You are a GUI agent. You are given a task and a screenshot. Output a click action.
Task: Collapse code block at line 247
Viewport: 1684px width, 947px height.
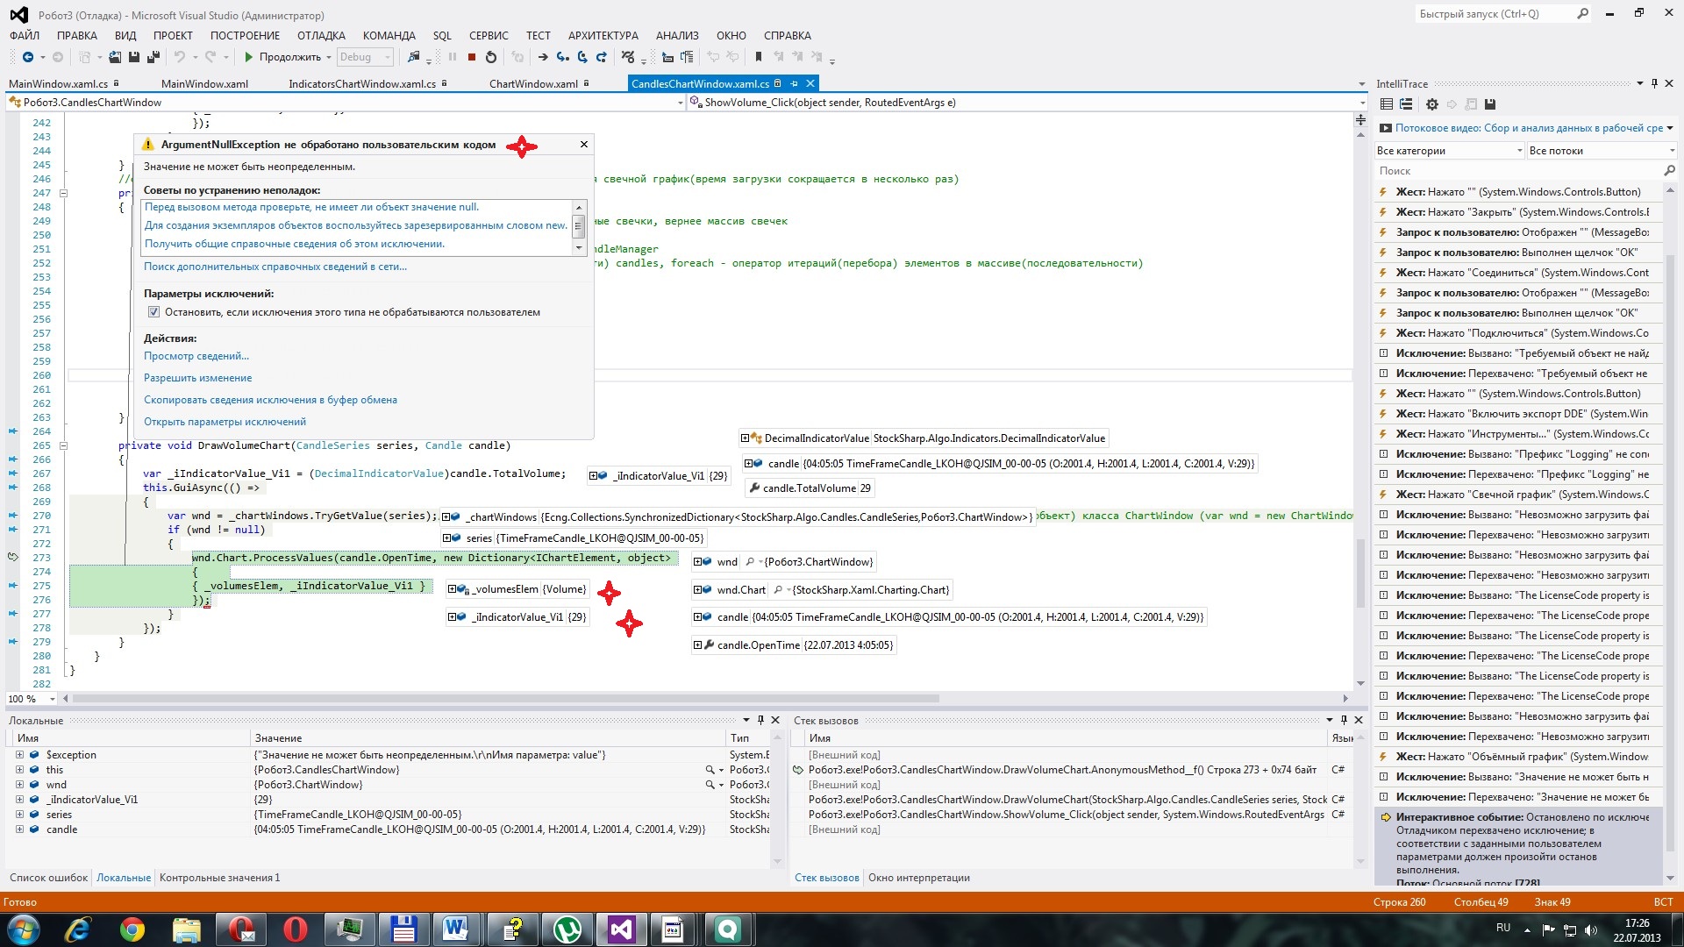pos(63,193)
